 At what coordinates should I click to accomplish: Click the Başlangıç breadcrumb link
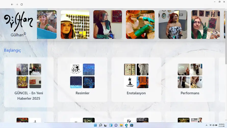12,50
